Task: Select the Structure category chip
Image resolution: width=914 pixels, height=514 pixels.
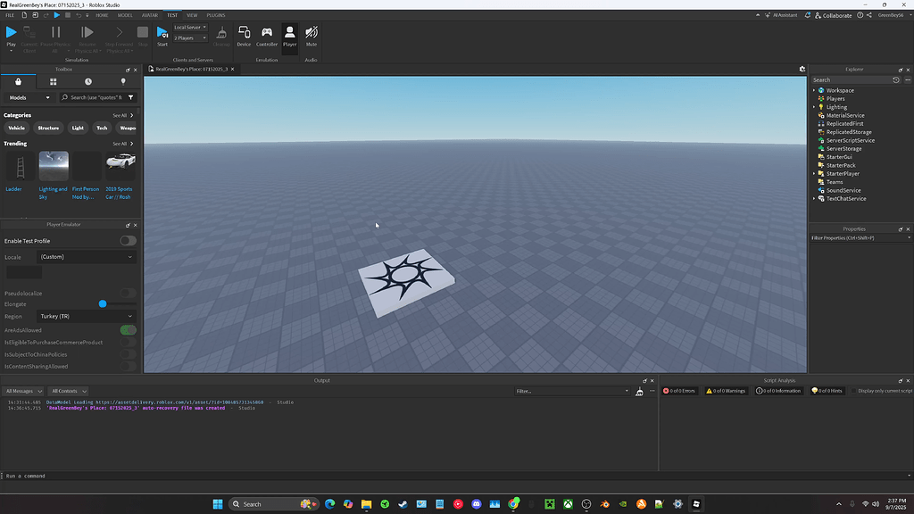Action: (x=48, y=128)
